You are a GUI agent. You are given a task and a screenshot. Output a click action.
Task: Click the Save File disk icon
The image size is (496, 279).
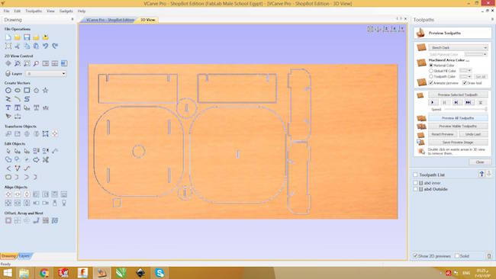point(27,37)
